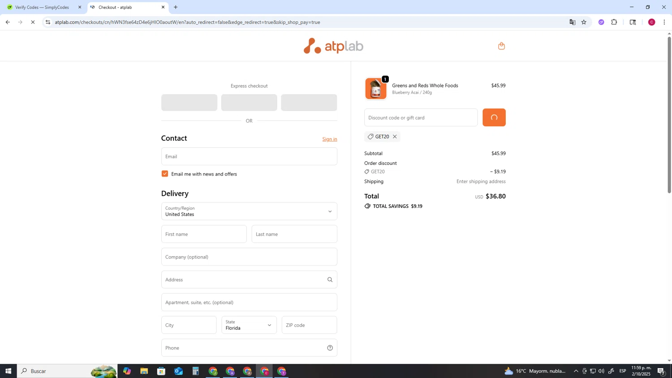Screen dimensions: 672x378
Task: Open the taskbar clock showing 11:59 p. m.
Action: click(641, 371)
